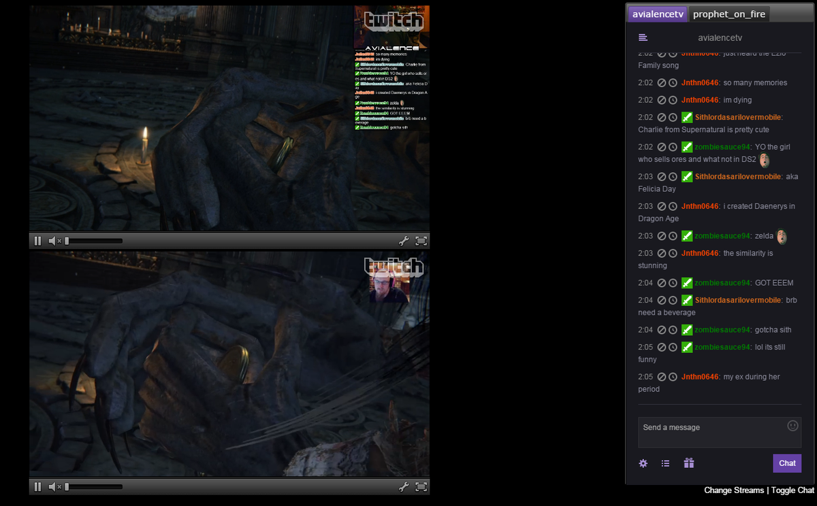Timeout user on 'i created Daenerys' message

pyautogui.click(x=673, y=206)
